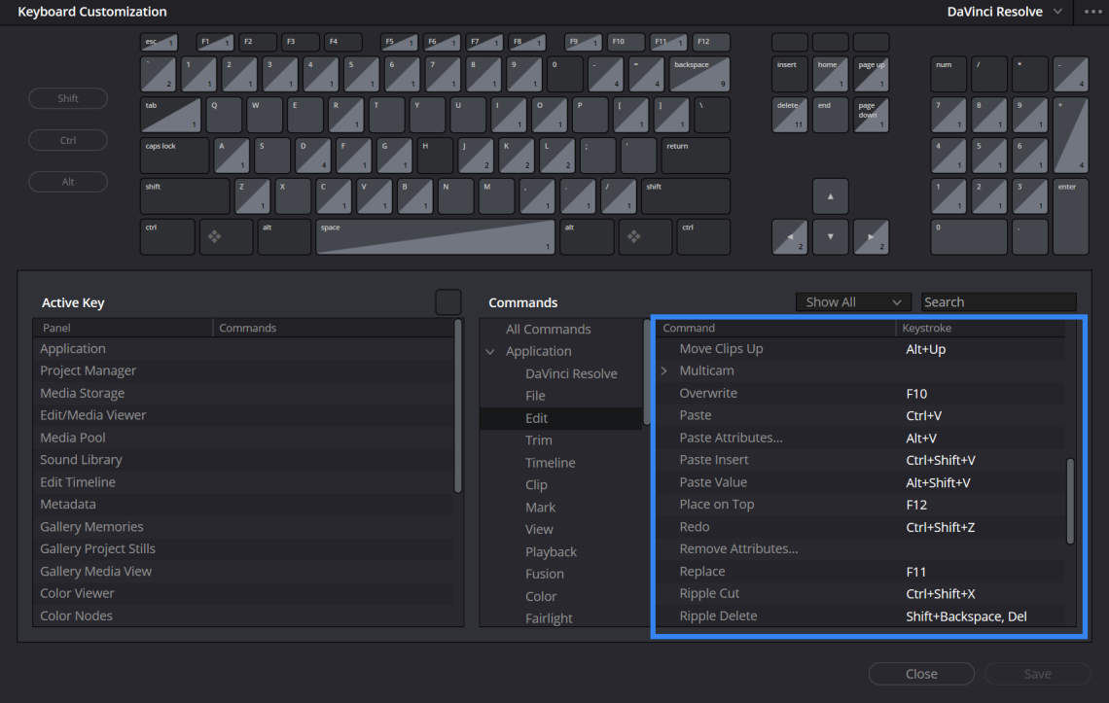Click the space bar key
This screenshot has height=703, width=1109.
point(435,236)
